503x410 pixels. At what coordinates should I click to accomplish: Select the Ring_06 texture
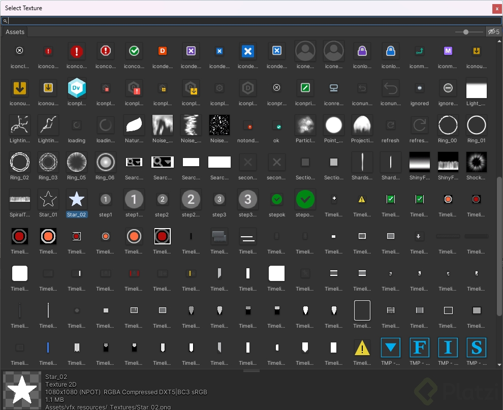pos(105,162)
